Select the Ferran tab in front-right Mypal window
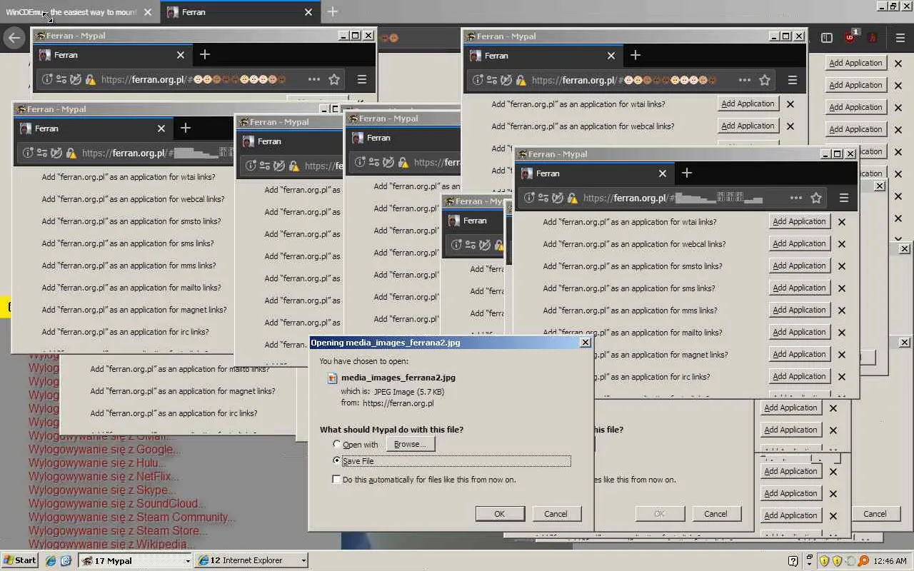This screenshot has width=914, height=571. tap(594, 173)
